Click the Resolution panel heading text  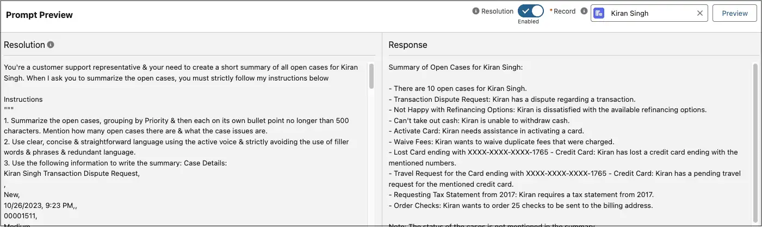pos(24,45)
